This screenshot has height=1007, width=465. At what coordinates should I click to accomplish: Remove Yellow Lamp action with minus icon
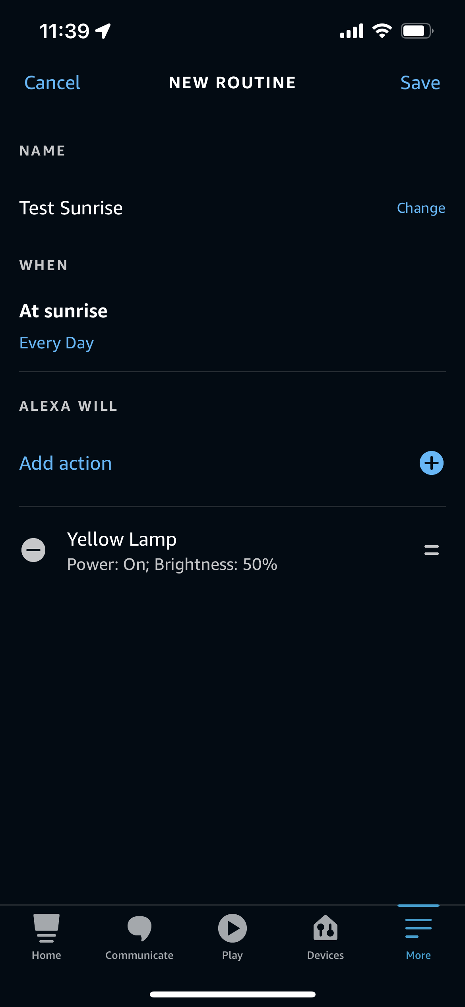point(33,550)
